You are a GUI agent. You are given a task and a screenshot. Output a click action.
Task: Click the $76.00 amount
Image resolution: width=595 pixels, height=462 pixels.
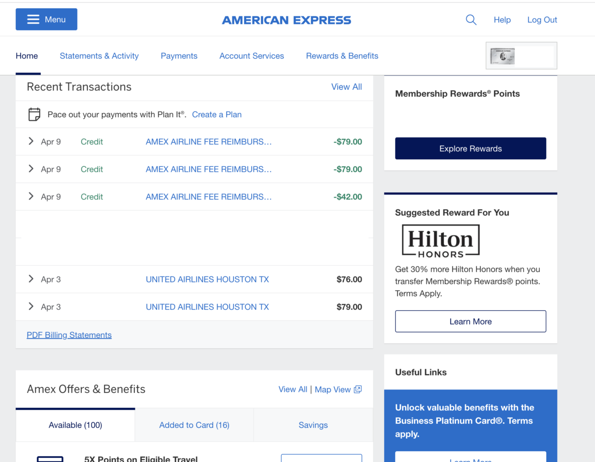click(349, 279)
